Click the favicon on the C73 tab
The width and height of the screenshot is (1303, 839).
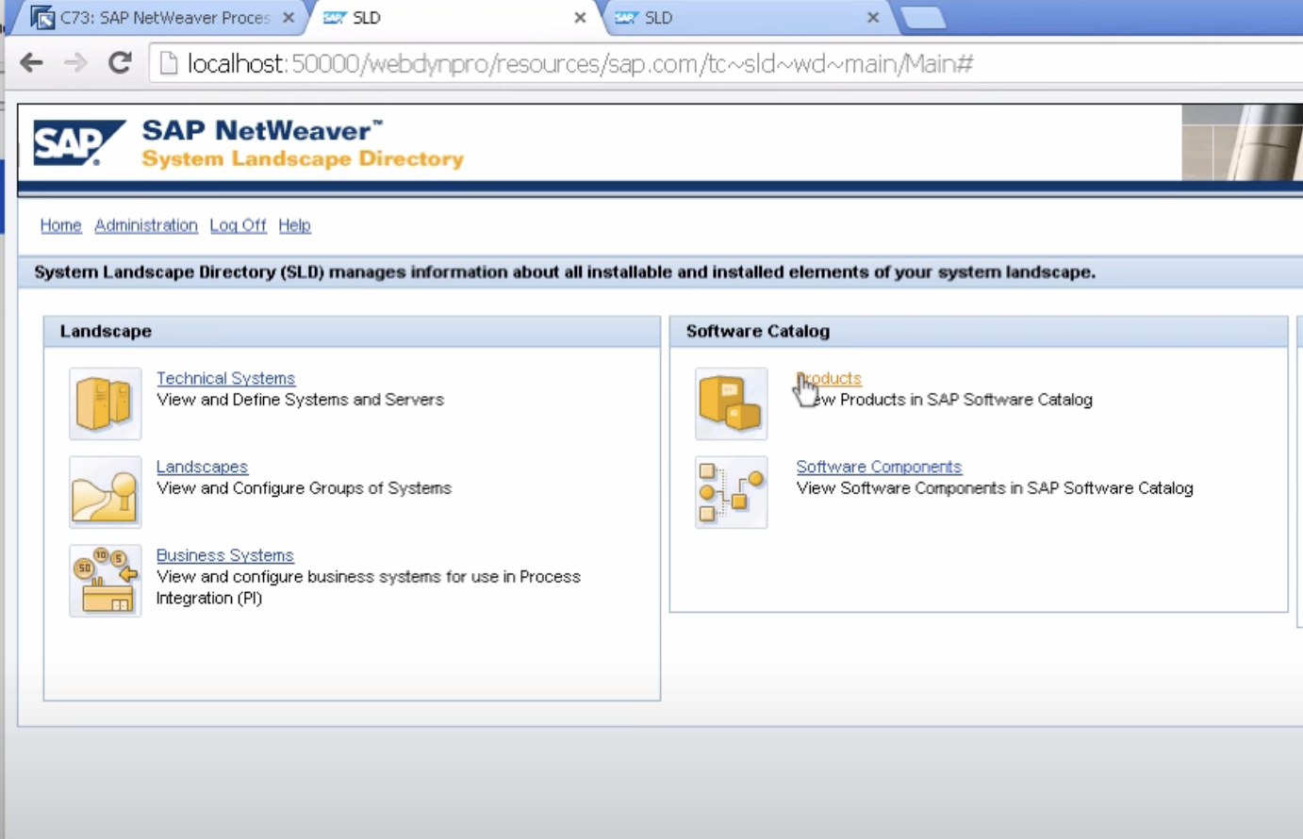pos(42,17)
